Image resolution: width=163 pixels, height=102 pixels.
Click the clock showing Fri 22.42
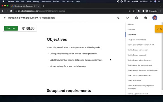click(144, 1)
